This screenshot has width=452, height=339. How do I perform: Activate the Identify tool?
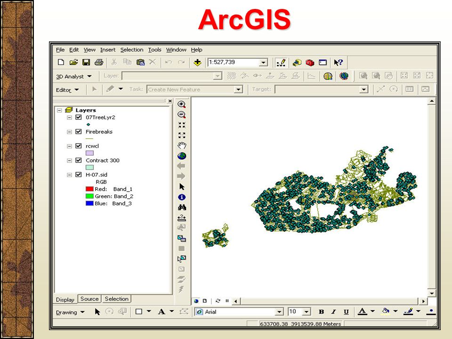[182, 197]
